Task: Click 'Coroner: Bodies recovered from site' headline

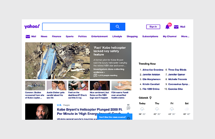Action: coord(35,95)
